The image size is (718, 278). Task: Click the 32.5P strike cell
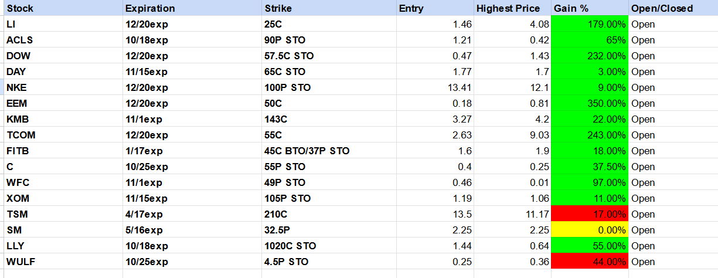329,230
